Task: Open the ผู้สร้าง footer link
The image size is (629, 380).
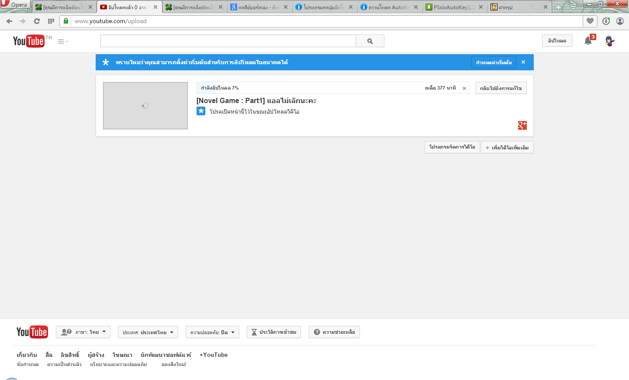Action: (96, 355)
